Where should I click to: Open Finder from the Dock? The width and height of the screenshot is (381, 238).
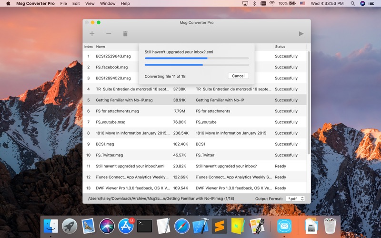(x=51, y=226)
